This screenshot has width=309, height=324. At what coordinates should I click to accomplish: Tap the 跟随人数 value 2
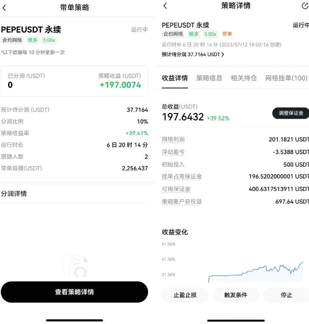pos(146,156)
